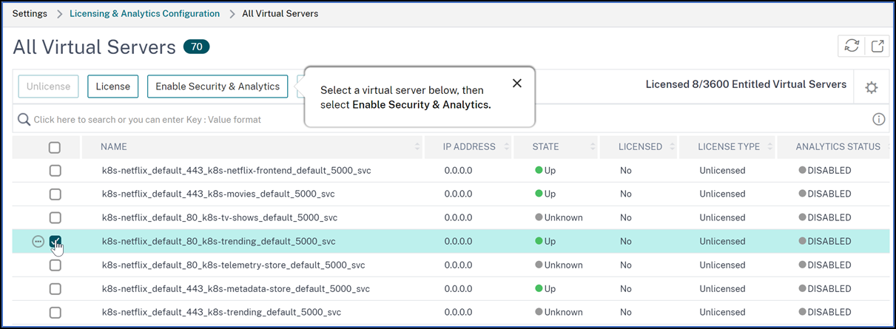Refresh the All Virtual Servers list
The height and width of the screenshot is (329, 896).
(x=852, y=46)
